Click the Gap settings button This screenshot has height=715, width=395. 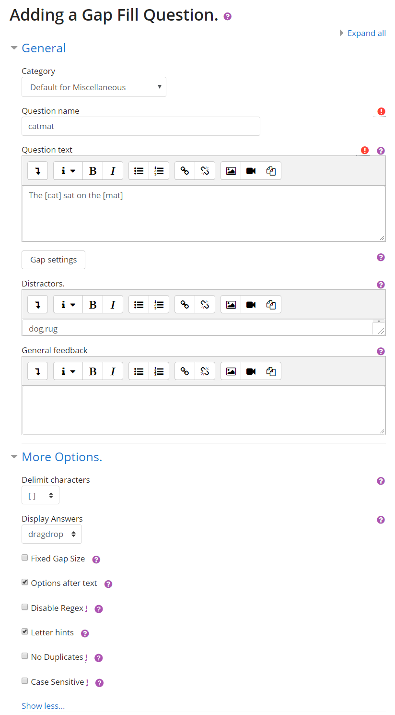click(53, 260)
